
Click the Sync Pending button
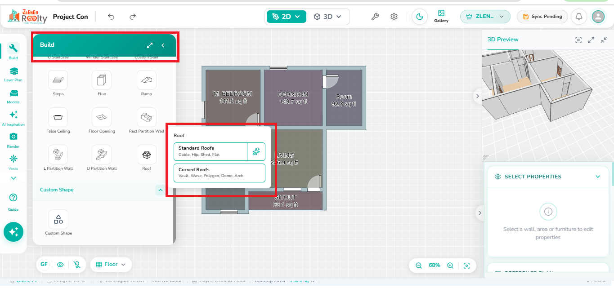[542, 17]
